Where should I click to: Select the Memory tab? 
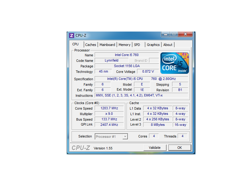(124, 45)
